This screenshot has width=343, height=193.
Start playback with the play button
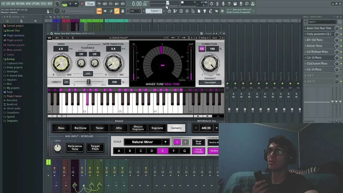coord(70,4)
